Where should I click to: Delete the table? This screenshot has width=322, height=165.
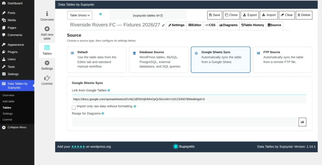(x=304, y=15)
